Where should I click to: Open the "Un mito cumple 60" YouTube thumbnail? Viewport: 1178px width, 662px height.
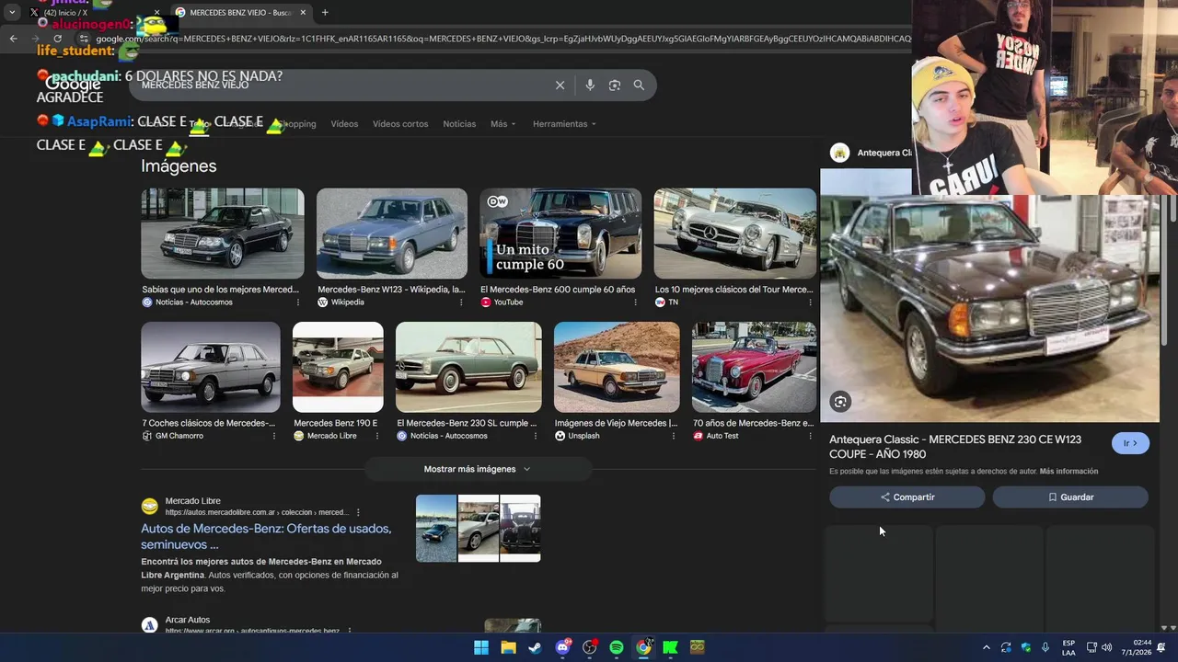tap(560, 234)
